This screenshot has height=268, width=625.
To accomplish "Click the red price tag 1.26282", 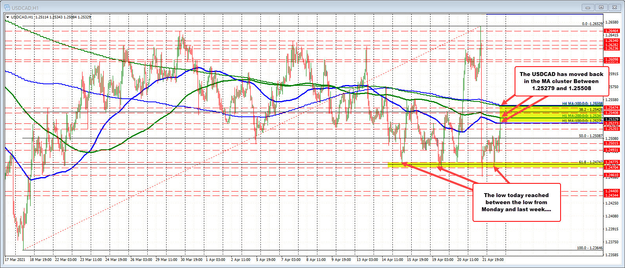I will [612, 45].
